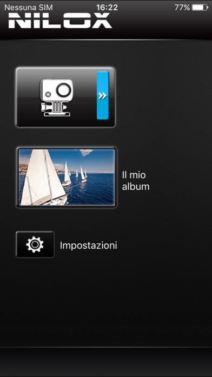Click the round lens on camera icon
212x377 pixels.
[64, 90]
